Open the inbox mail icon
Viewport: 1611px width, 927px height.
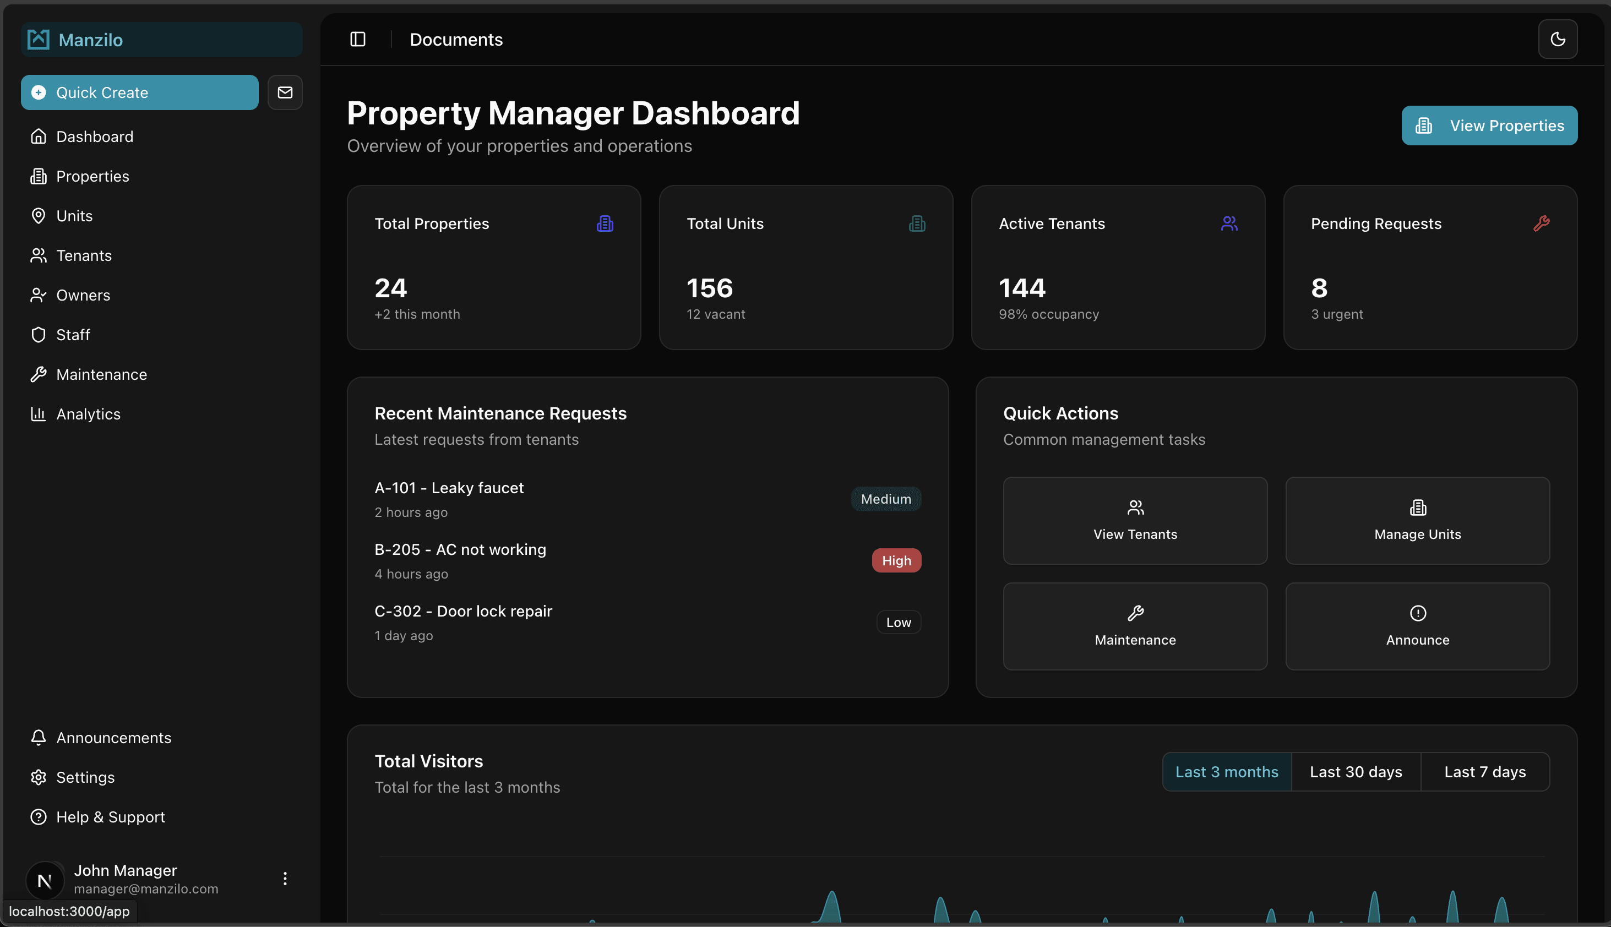(x=285, y=93)
